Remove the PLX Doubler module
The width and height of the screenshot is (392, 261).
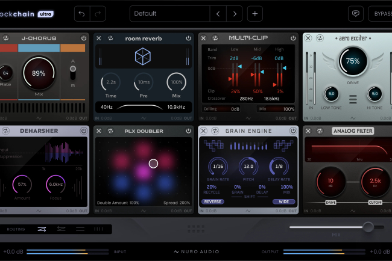(x=99, y=131)
